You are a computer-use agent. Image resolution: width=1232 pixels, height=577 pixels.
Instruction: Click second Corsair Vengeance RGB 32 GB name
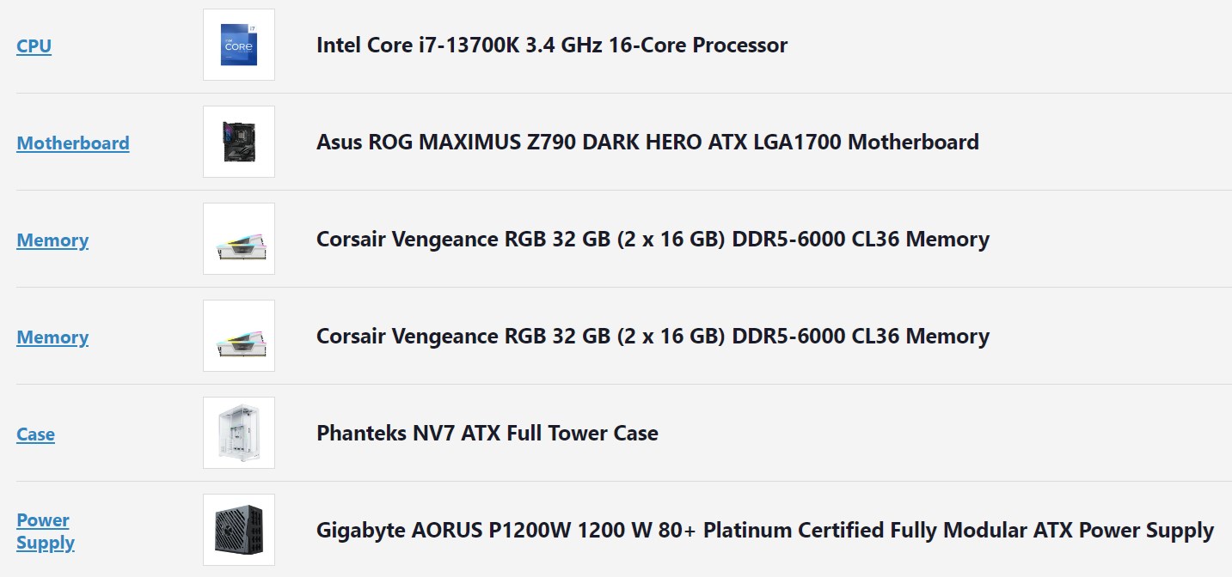[653, 336]
